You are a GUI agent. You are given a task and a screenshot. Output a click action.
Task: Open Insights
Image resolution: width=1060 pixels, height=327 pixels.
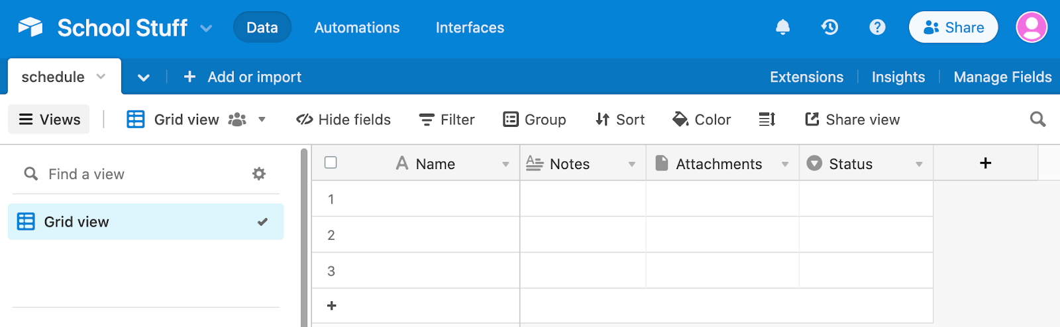coord(898,77)
